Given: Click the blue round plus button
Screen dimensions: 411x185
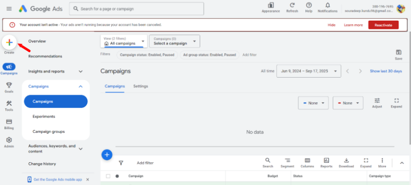Looking at the screenshot, I should (107, 155).
